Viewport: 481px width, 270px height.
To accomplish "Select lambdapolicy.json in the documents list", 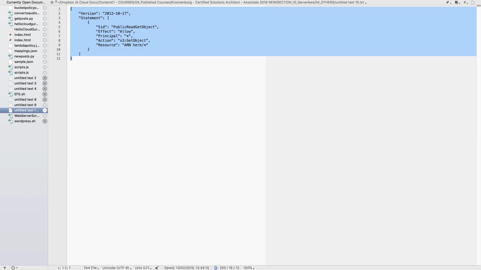I will tap(27, 45).
